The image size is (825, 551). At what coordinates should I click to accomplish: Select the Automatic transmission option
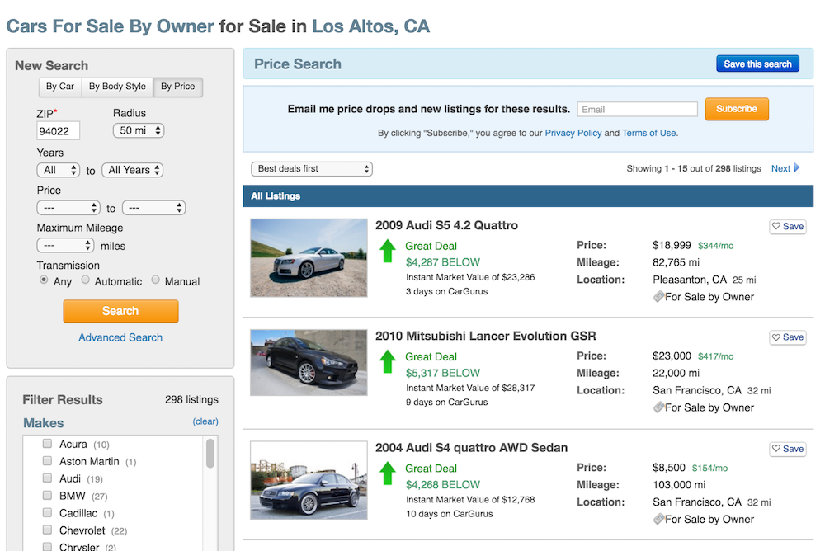click(x=85, y=280)
